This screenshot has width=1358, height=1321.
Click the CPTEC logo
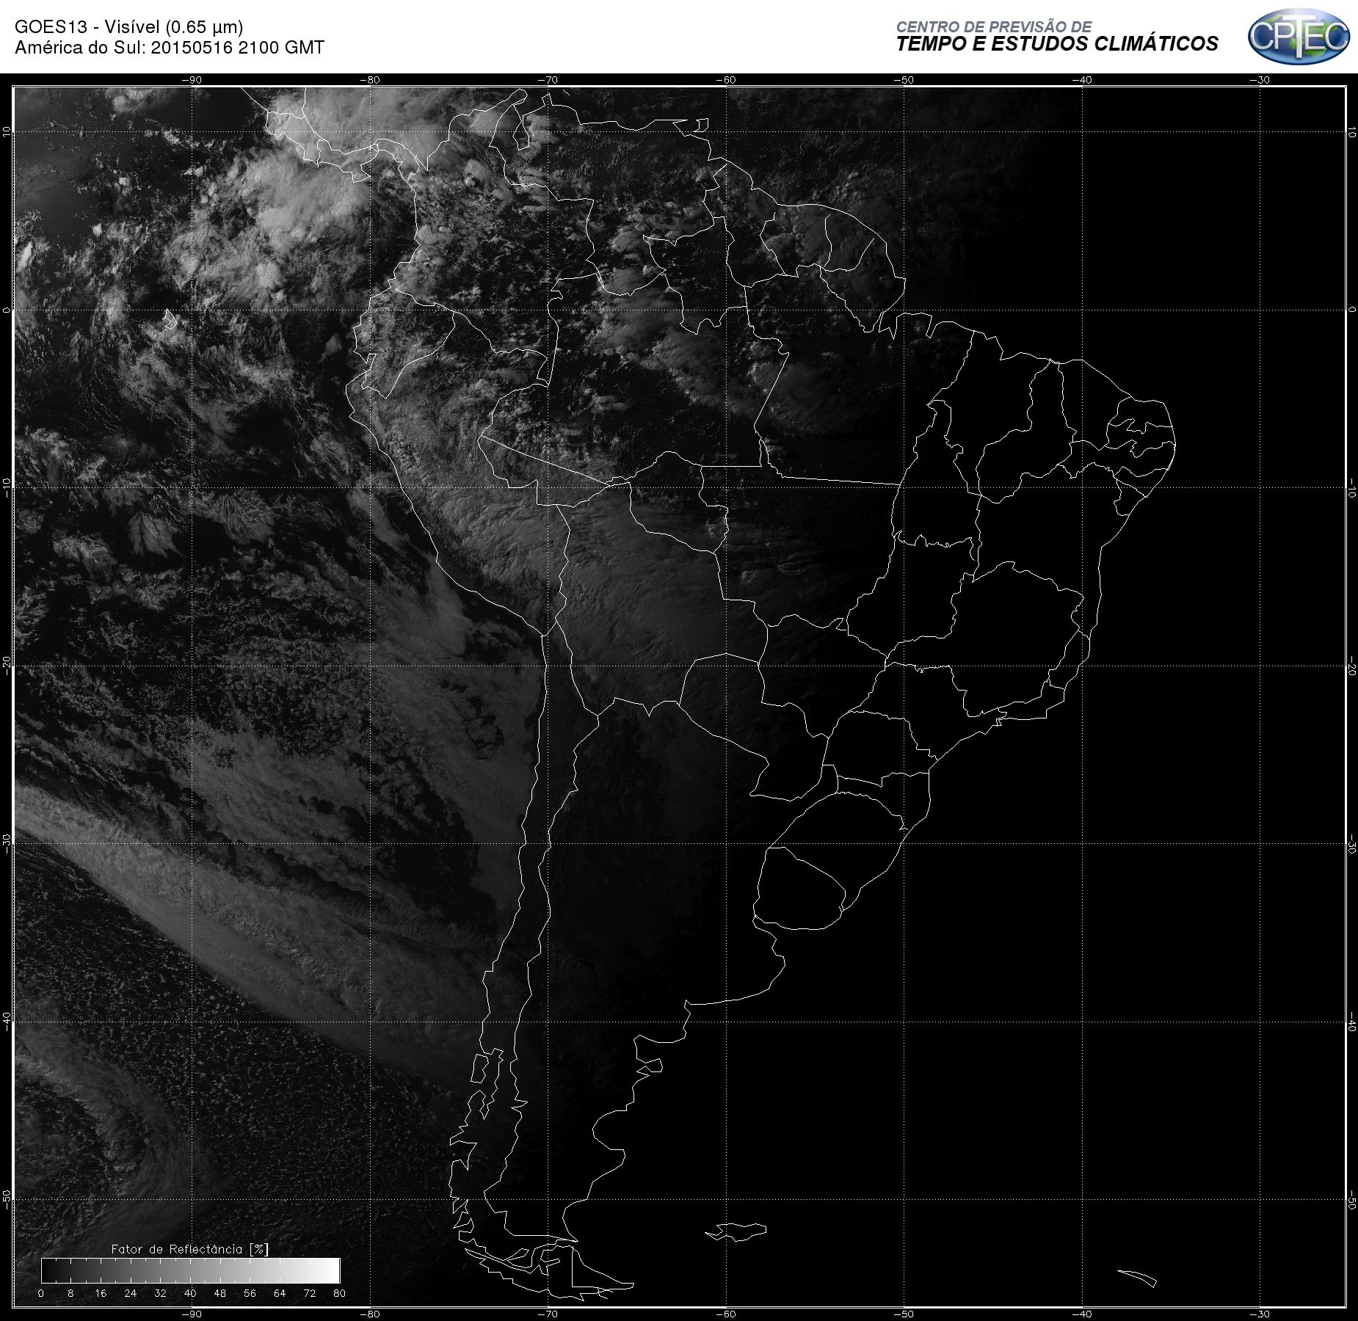1299,37
